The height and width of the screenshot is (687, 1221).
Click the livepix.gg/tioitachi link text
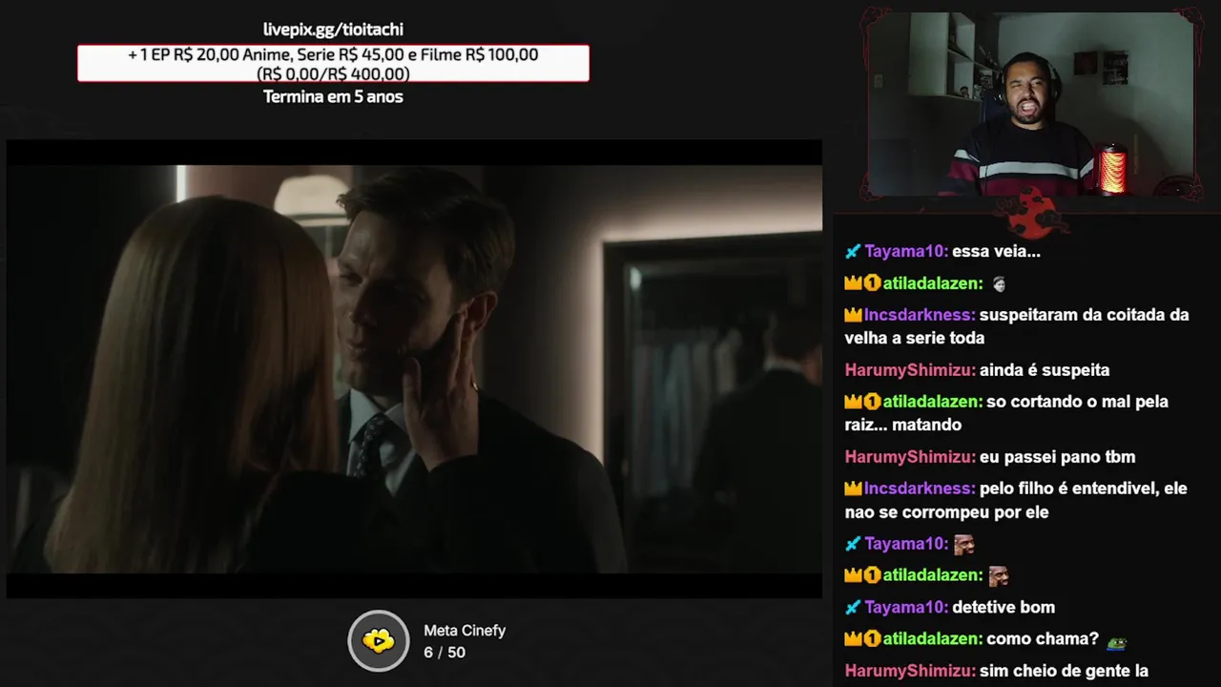pos(333,30)
